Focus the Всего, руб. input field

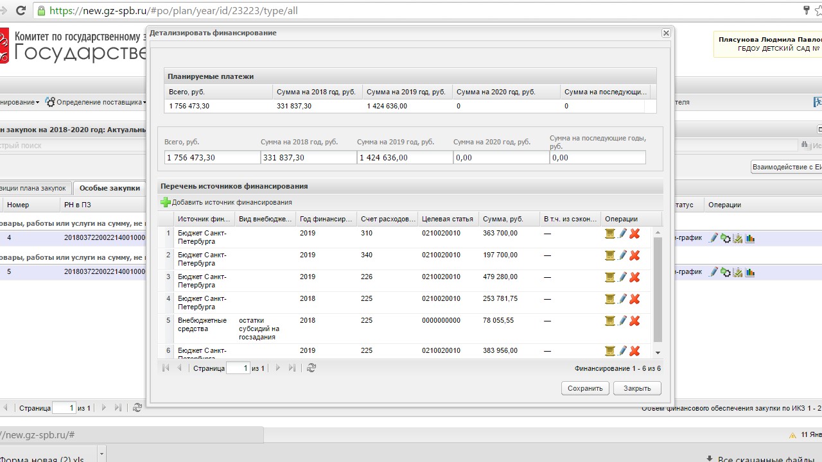(212, 157)
